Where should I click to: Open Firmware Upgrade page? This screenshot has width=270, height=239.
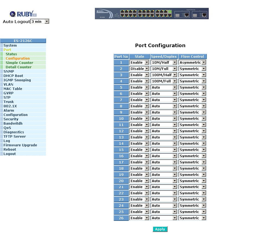[x=20, y=145]
